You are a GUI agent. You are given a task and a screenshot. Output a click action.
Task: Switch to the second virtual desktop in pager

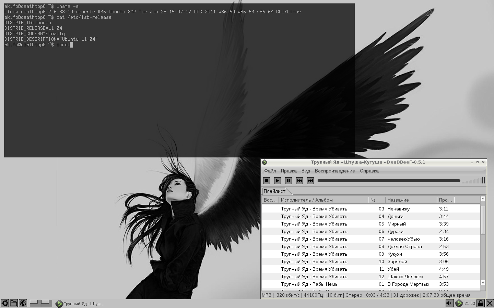click(x=46, y=303)
